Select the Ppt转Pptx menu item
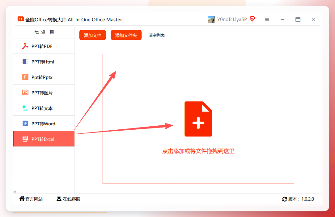This screenshot has height=217, width=335. coord(44,77)
